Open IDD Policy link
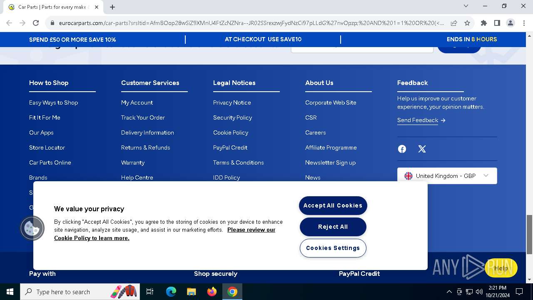Image resolution: width=533 pixels, height=300 pixels. click(x=227, y=177)
